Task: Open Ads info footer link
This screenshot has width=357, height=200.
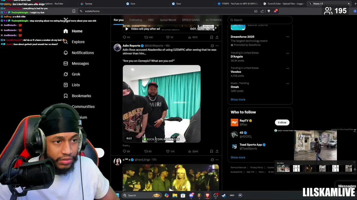Action: coord(250,172)
